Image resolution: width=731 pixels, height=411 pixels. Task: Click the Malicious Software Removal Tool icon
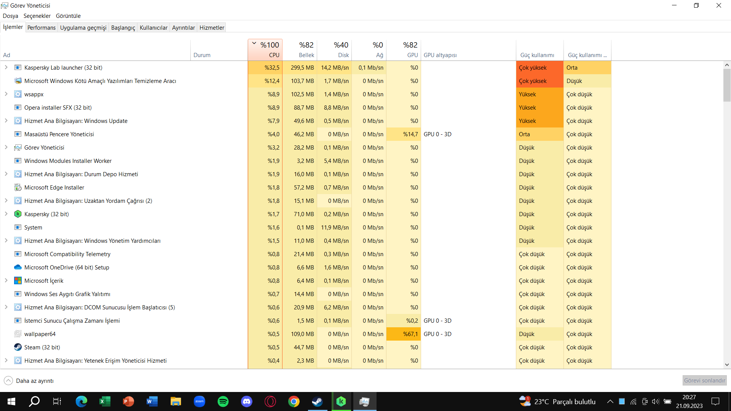18,81
